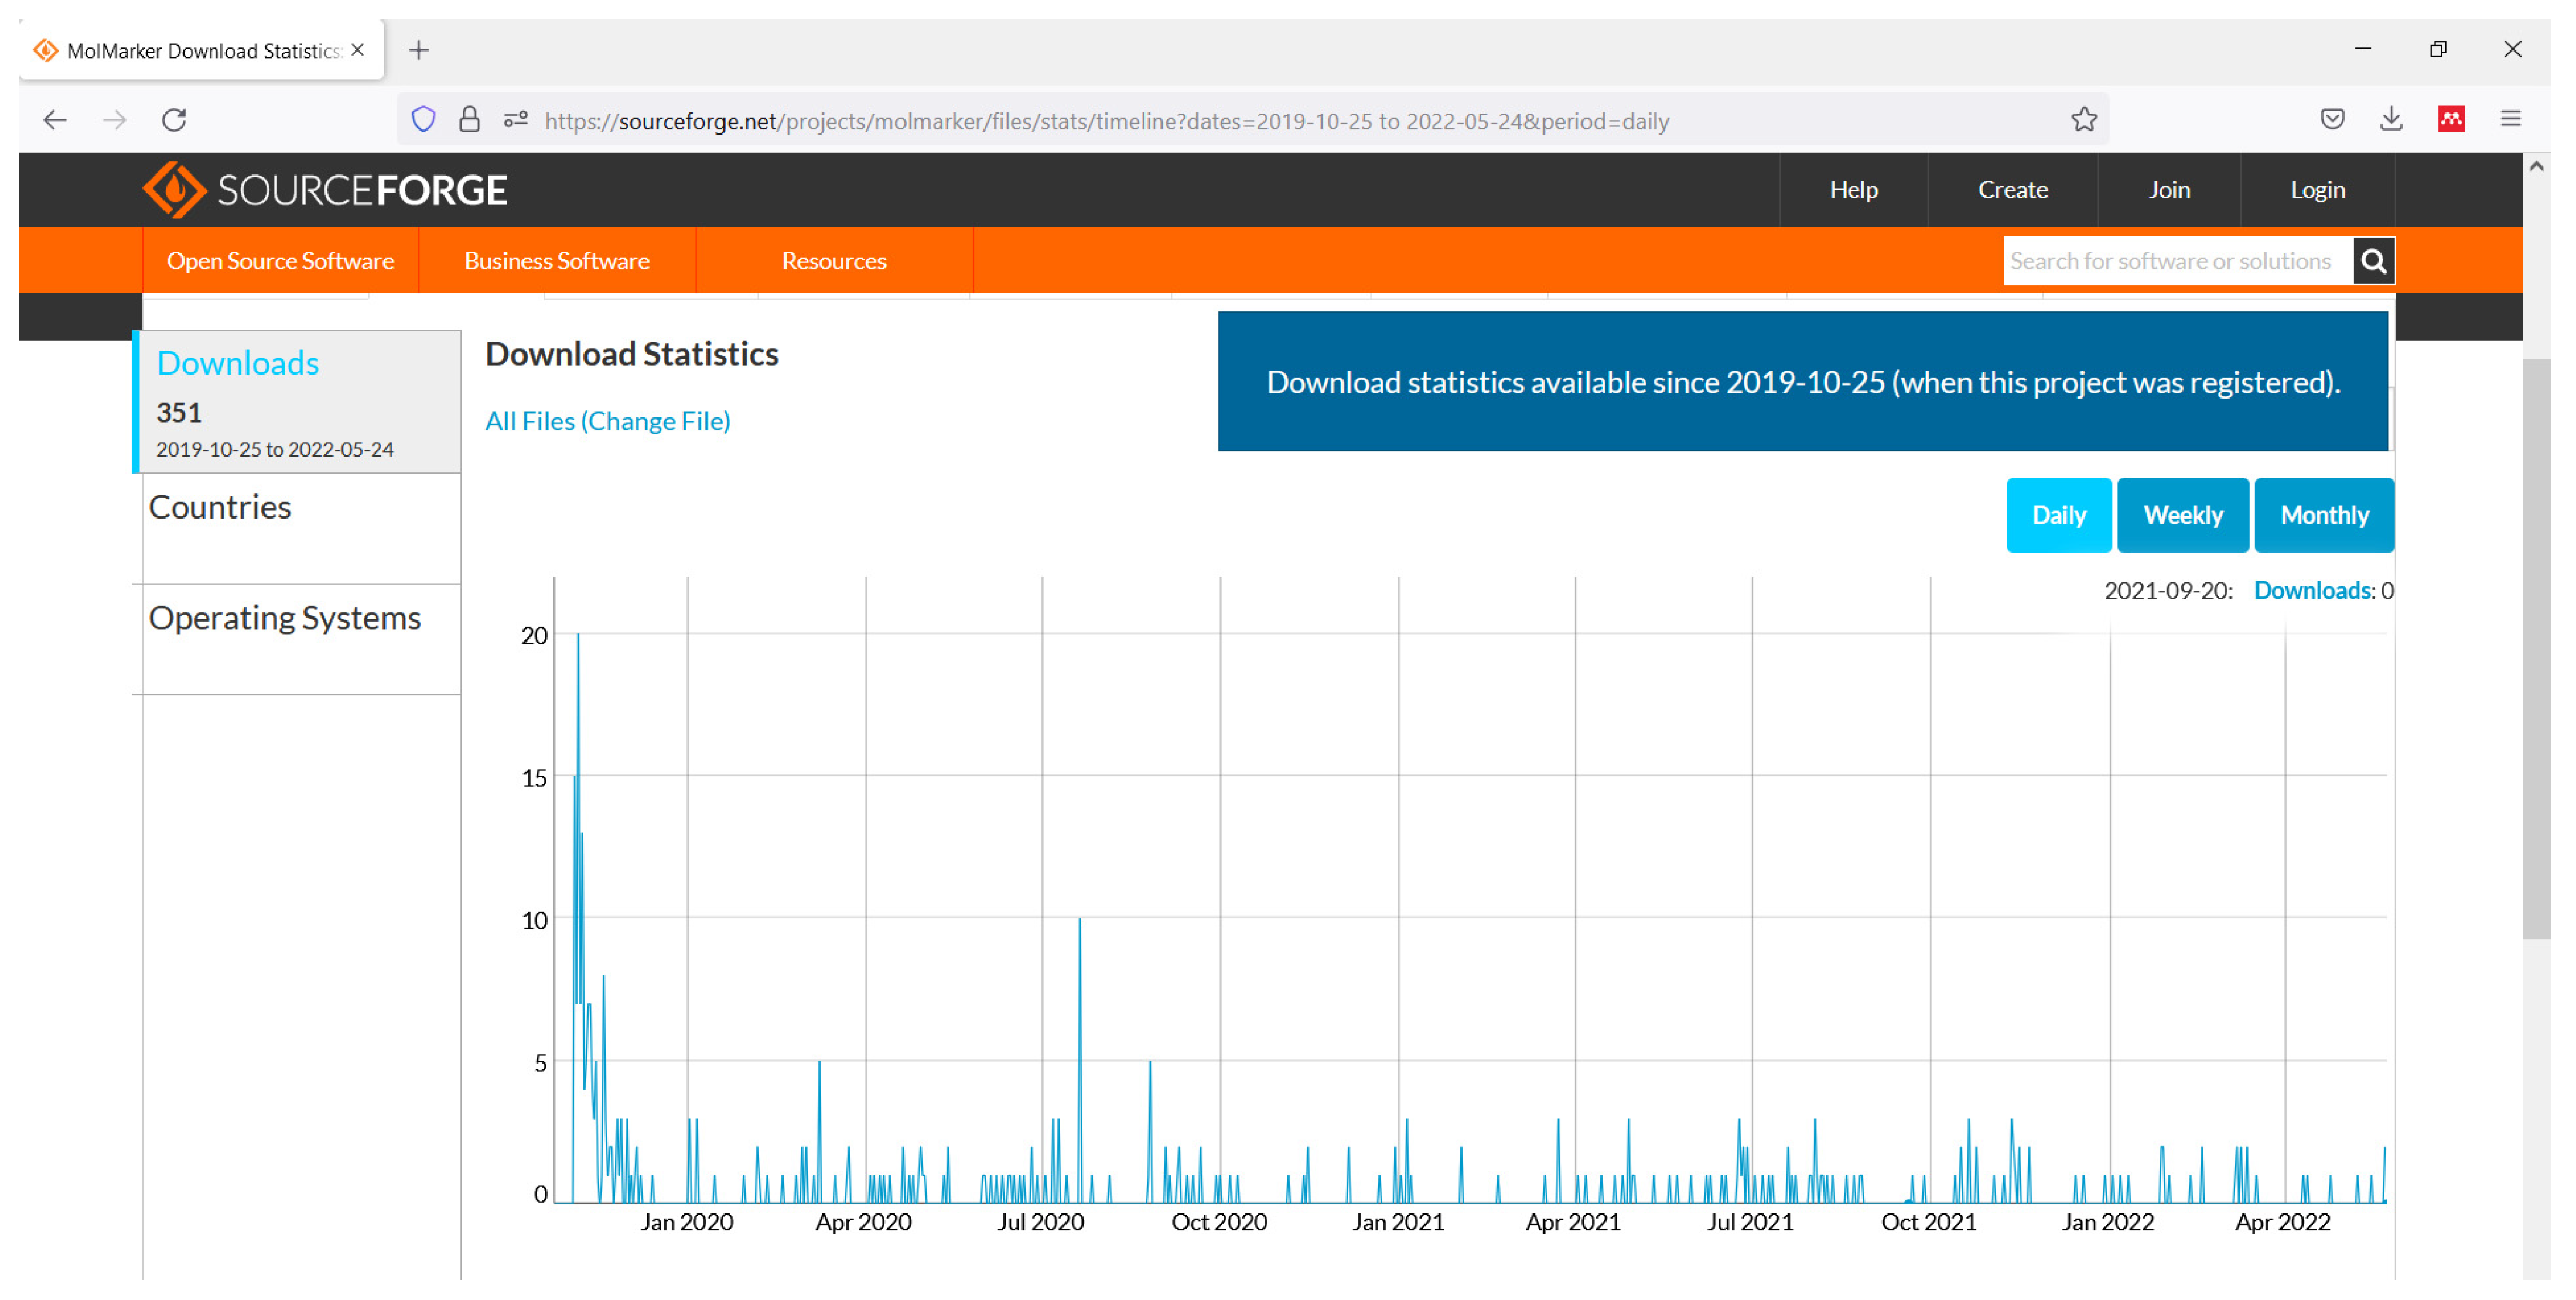Expand Business Software menu
2576x1300 pixels.
[x=556, y=261]
